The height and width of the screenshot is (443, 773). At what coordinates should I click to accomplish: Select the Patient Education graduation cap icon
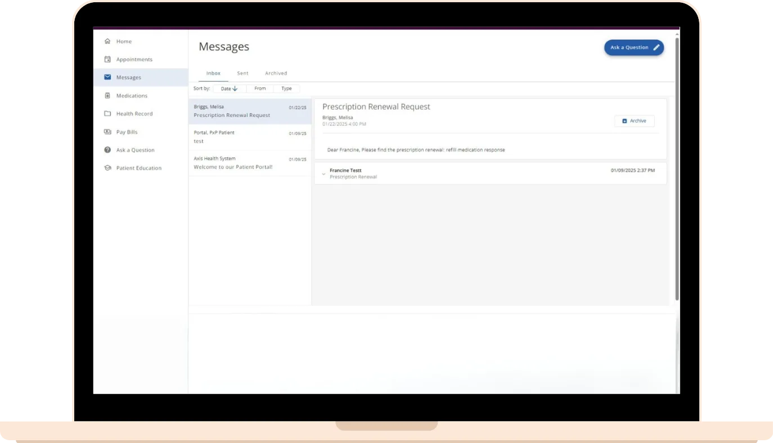[x=107, y=168]
